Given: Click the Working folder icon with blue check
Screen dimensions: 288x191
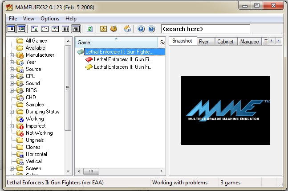Looking at the screenshot, I should [20, 119].
